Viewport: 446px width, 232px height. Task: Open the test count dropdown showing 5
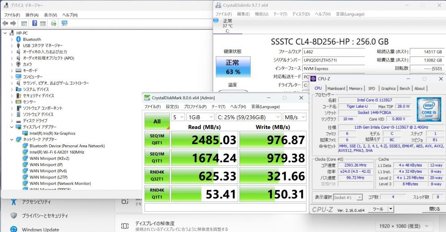pos(178,117)
